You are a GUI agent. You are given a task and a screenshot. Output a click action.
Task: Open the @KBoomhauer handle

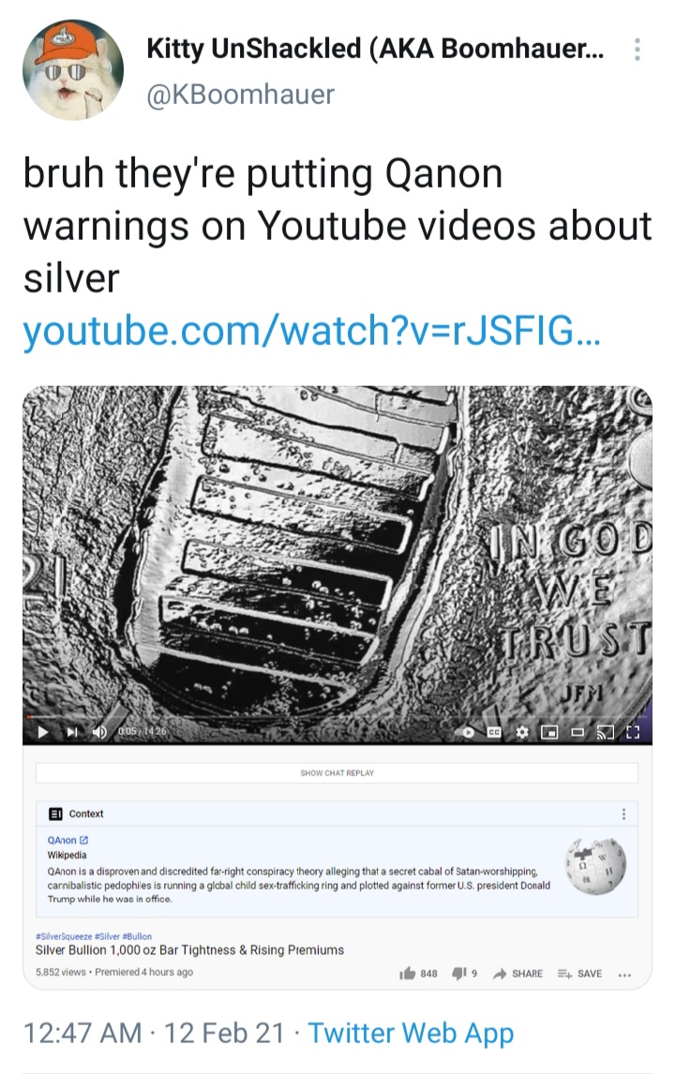click(x=241, y=94)
